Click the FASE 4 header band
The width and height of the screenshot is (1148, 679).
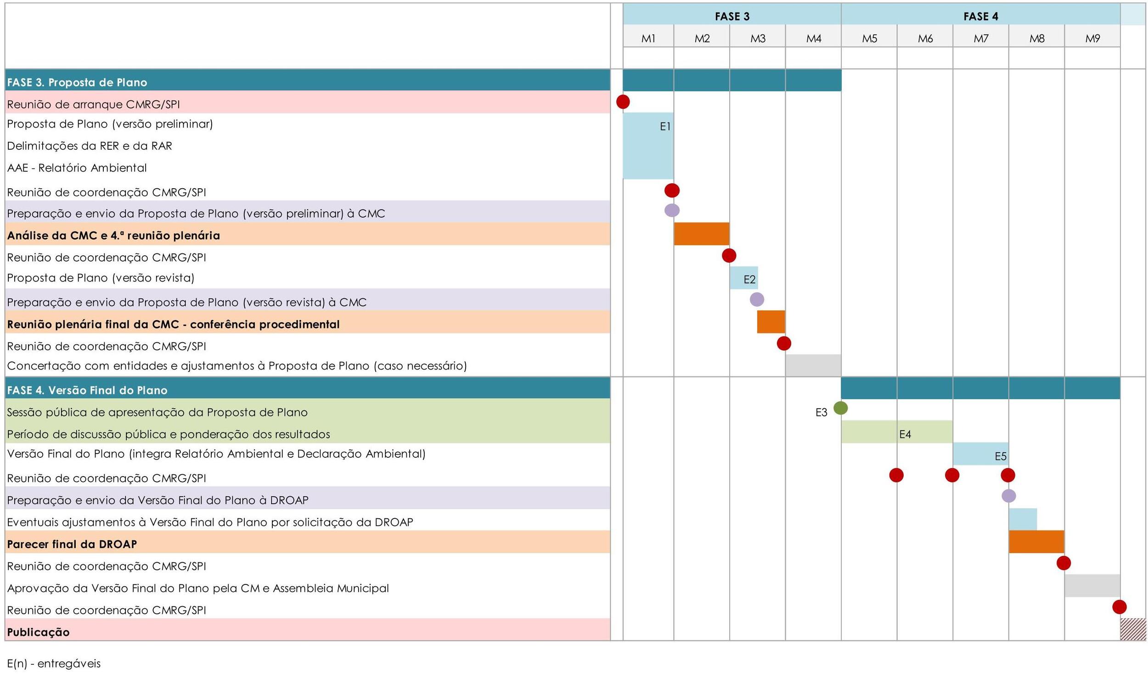click(x=980, y=16)
